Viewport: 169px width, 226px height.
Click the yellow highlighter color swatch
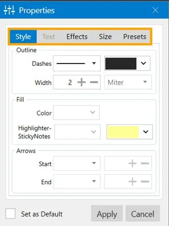point(123,132)
